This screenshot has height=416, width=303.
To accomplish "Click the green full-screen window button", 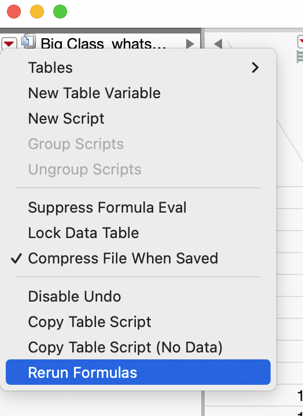I will coord(60,12).
